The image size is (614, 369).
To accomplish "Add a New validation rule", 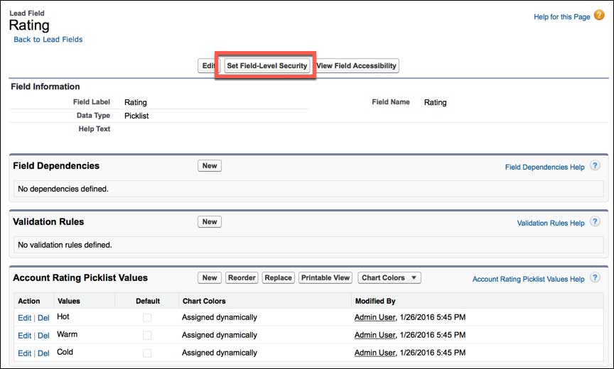I will (x=210, y=222).
